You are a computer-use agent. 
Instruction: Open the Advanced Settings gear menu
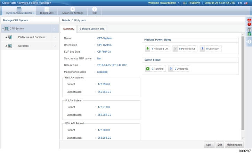(x=72, y=9)
